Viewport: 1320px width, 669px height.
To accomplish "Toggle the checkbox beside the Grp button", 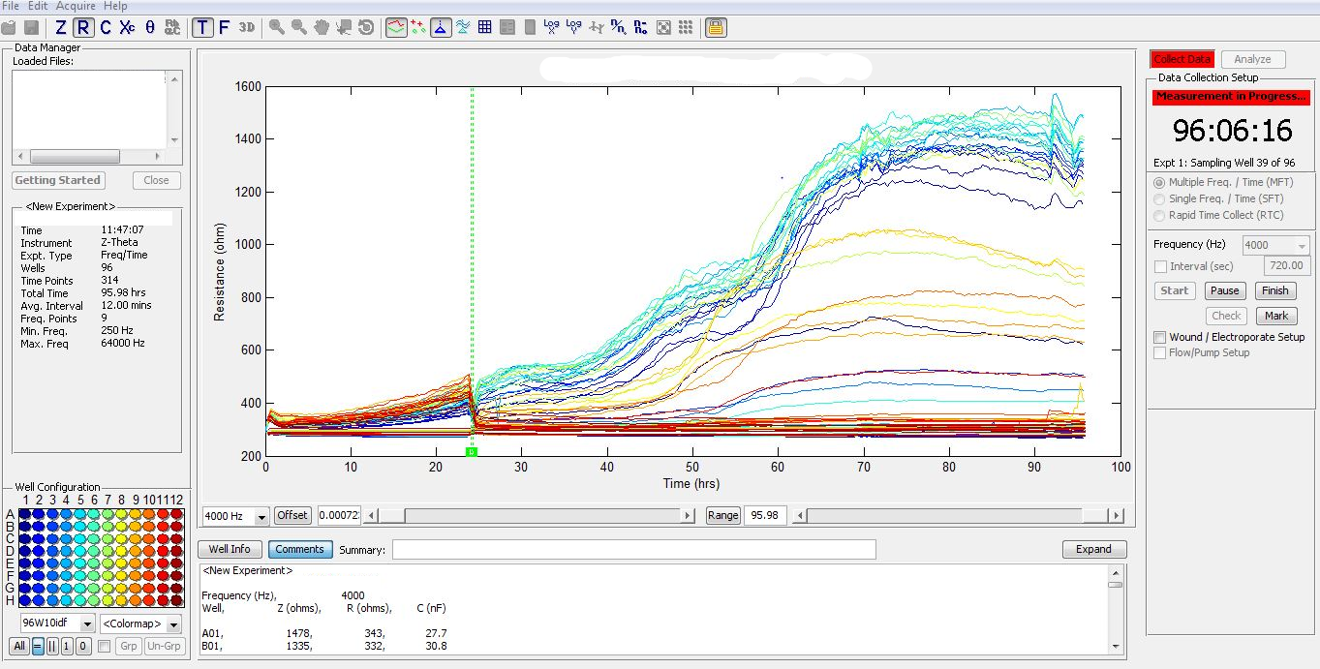I will [x=105, y=646].
